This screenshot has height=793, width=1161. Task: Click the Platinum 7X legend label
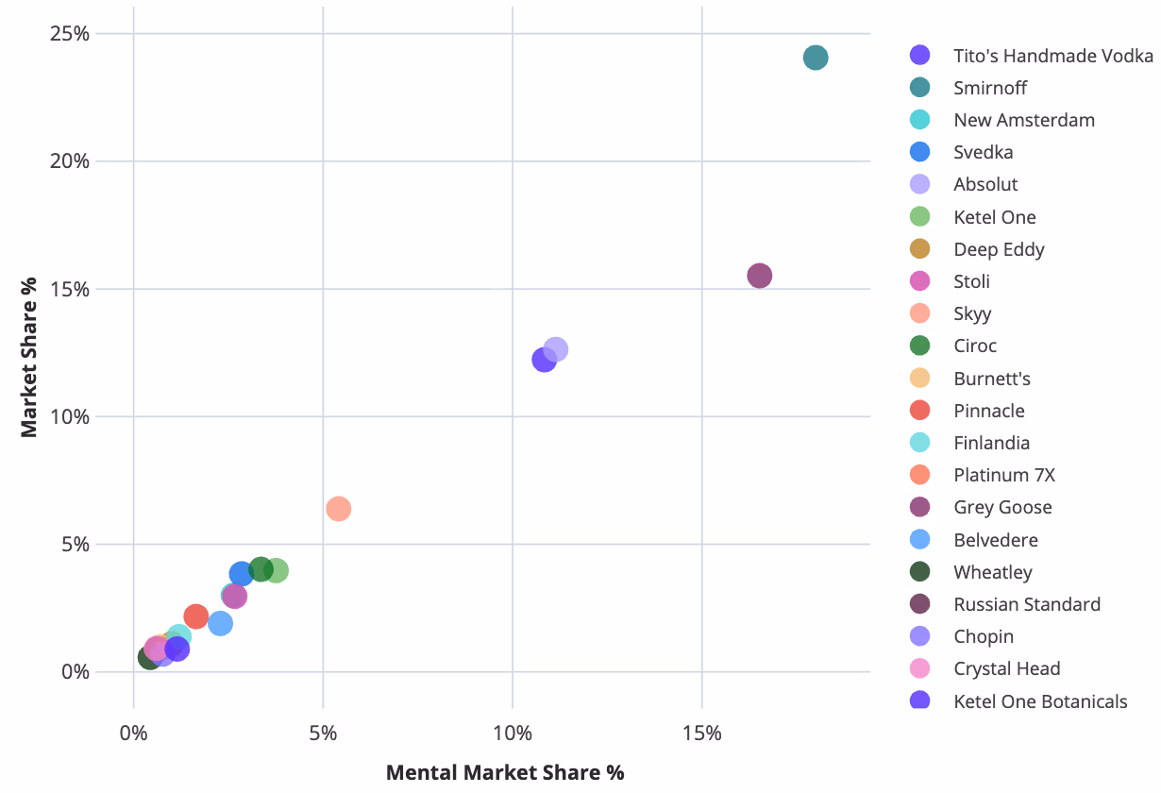(x=1002, y=475)
